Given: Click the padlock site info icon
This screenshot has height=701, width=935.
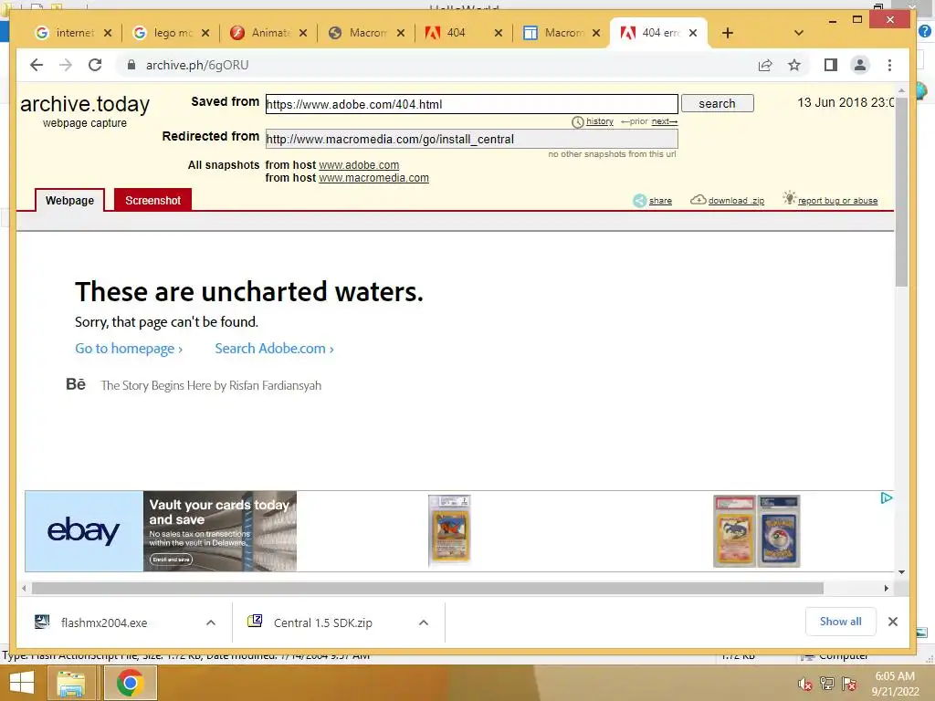Looking at the screenshot, I should point(131,65).
